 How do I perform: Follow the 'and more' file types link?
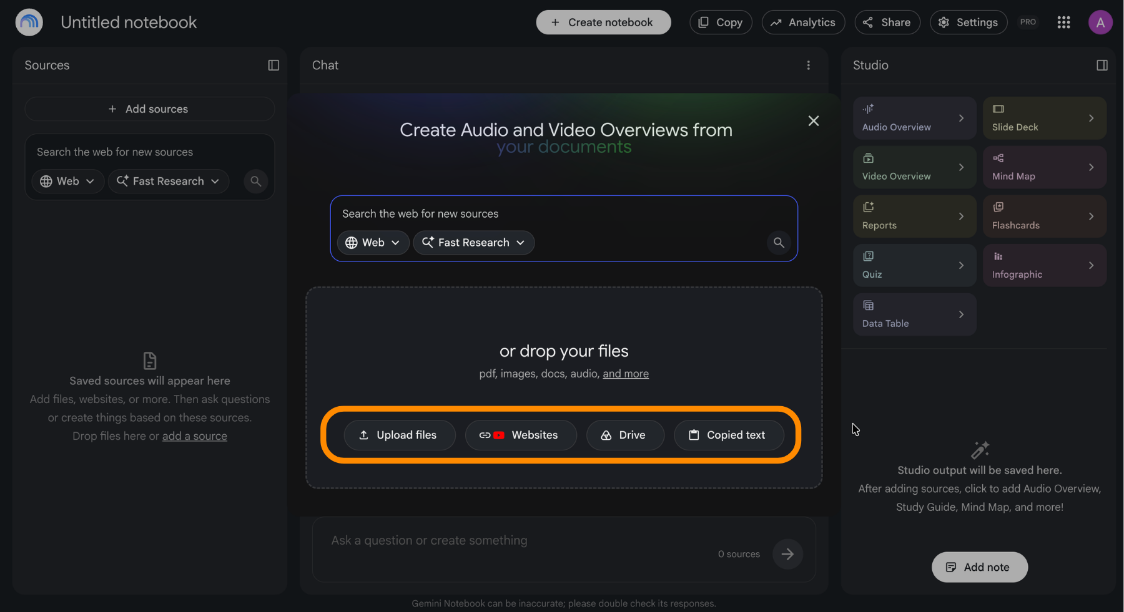626,374
